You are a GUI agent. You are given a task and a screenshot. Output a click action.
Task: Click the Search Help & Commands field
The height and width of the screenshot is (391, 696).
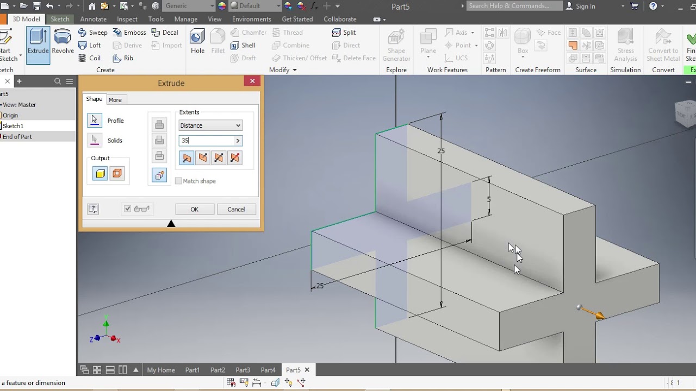[x=514, y=6]
